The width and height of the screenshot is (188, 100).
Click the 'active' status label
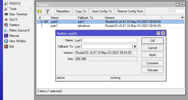click(x=61, y=78)
